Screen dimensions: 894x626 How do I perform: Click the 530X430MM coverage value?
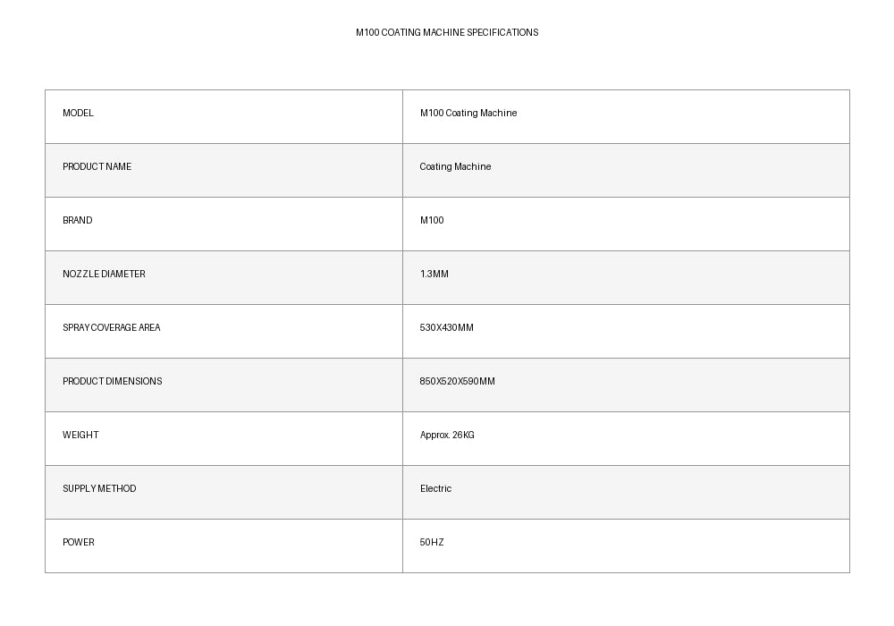(x=446, y=327)
